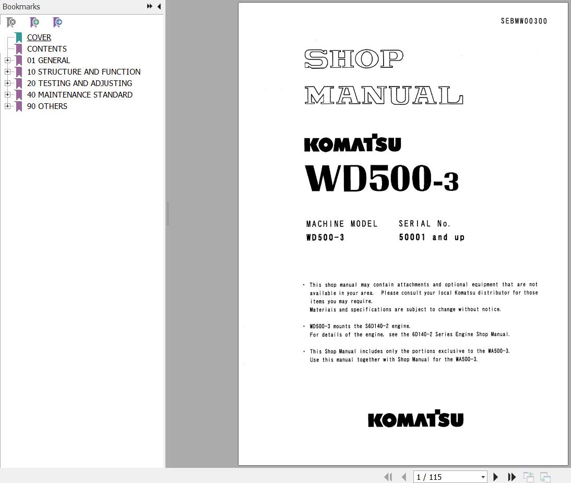Screen dimensions: 571x483
Task: Click the Bookmarks panel title
Action: click(x=21, y=7)
